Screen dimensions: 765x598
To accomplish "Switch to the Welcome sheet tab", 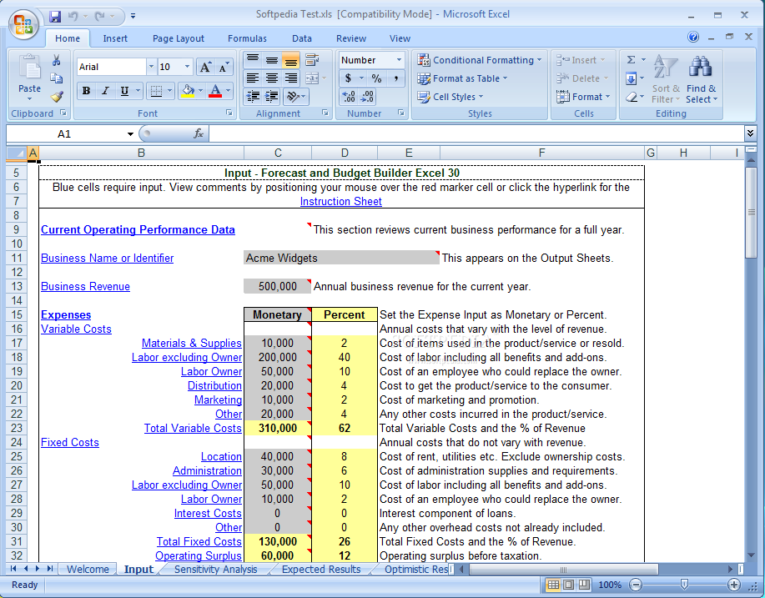I will point(88,569).
